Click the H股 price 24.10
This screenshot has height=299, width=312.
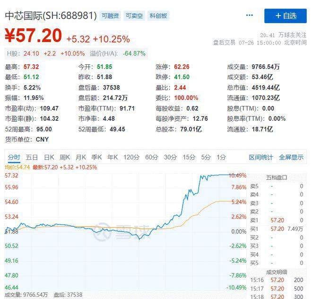click(x=31, y=53)
